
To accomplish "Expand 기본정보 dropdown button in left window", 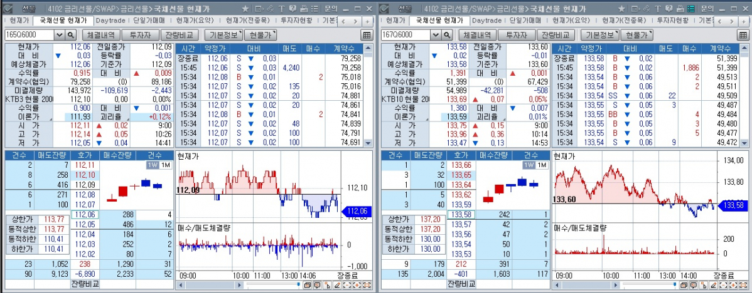I will click(x=223, y=35).
